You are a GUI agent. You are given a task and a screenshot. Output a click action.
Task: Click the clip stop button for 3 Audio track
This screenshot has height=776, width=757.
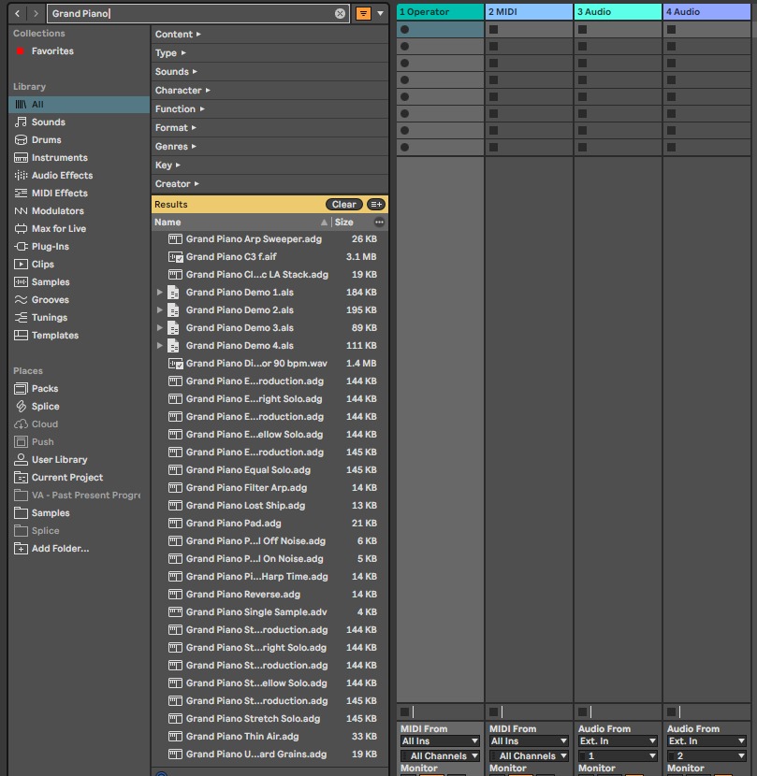(583, 712)
